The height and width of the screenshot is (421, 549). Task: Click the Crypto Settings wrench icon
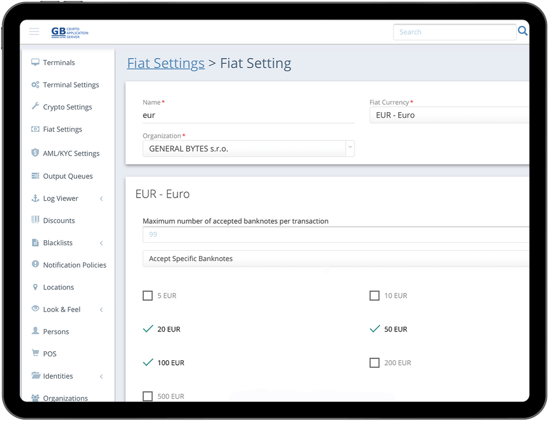pos(35,106)
